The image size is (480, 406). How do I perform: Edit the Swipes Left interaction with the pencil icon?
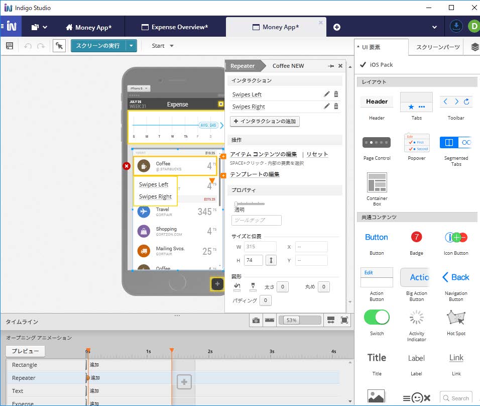[x=327, y=94]
